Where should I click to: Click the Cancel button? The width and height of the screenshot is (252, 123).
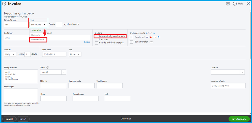point(9,119)
